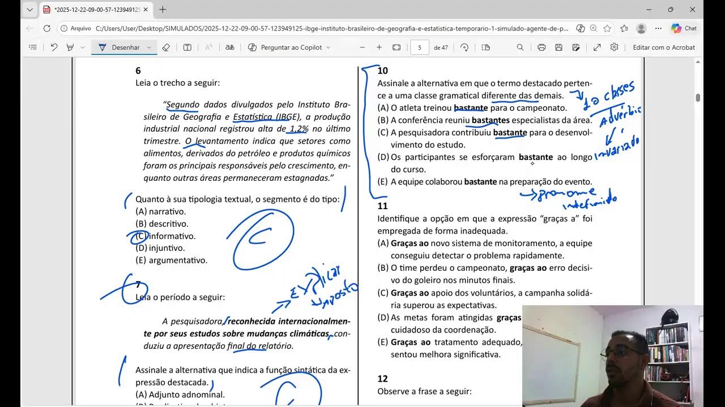Viewport: 725px width, 407px height.
Task: Click the address bar zoom magnifier
Action: 594,28
